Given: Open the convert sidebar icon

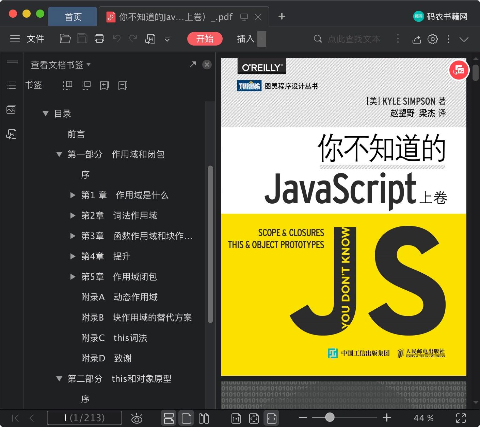Looking at the screenshot, I should [x=11, y=134].
